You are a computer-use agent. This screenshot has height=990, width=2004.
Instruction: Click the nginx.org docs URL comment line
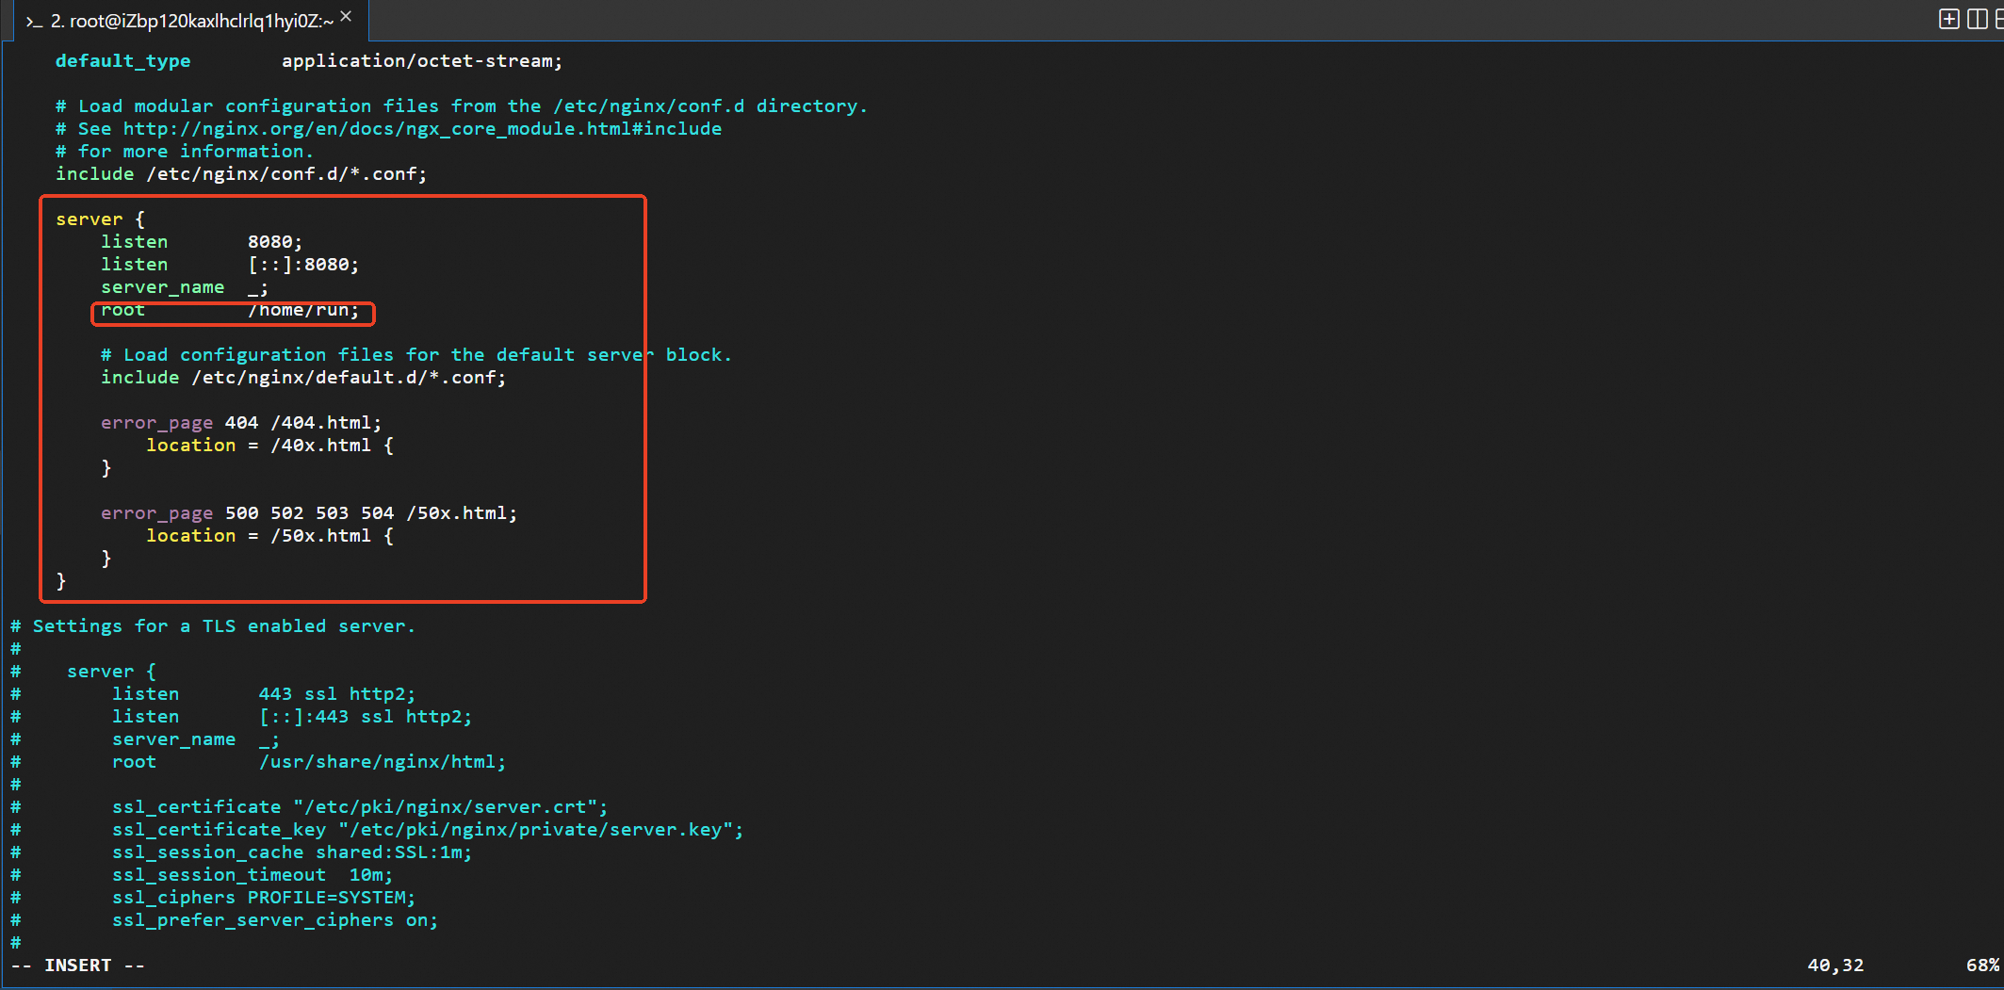388,129
